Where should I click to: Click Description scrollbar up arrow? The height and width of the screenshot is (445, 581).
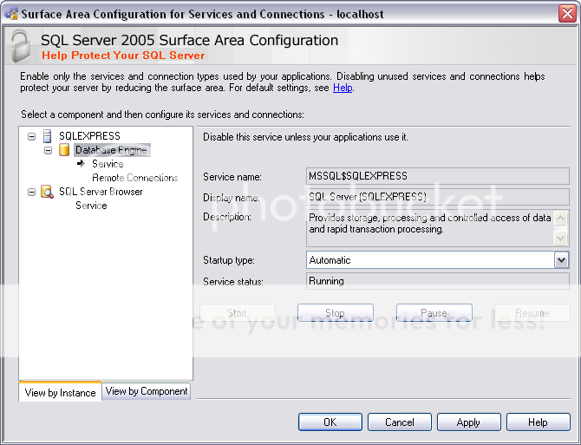coord(560,219)
